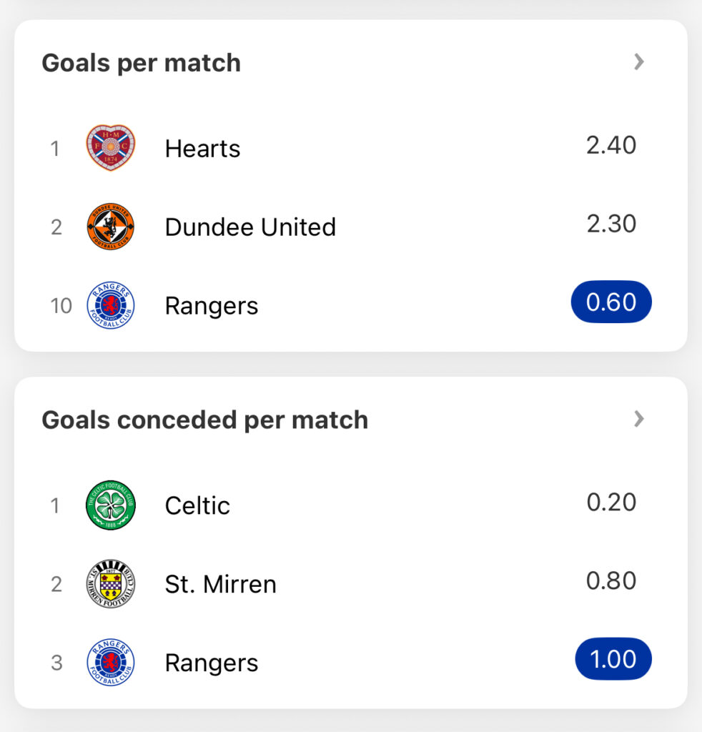Select the St. Mirren team name
Viewport: 702px width, 732px height.
pyautogui.click(x=221, y=585)
